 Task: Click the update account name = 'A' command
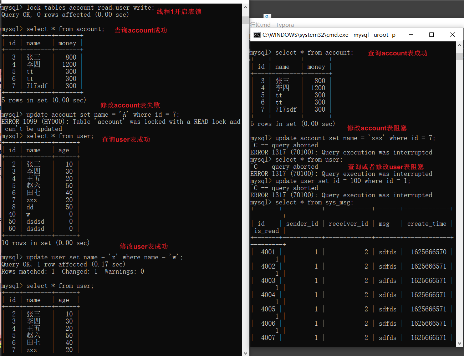tap(103, 115)
